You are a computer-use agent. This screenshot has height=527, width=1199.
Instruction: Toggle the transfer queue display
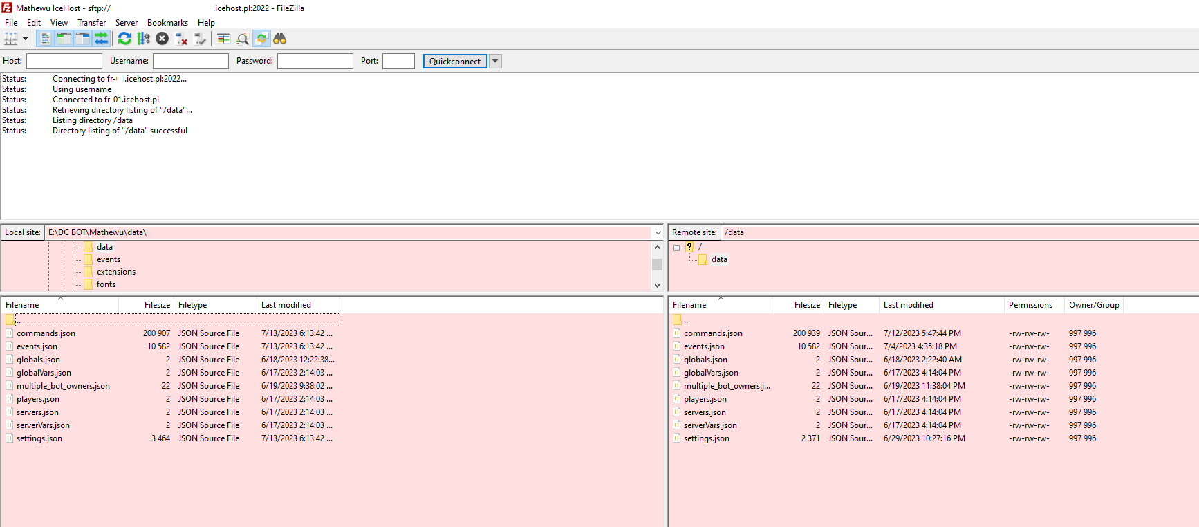[x=101, y=39]
